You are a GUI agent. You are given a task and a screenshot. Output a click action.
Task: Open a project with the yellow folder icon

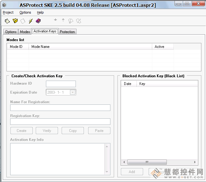tap(15, 21)
